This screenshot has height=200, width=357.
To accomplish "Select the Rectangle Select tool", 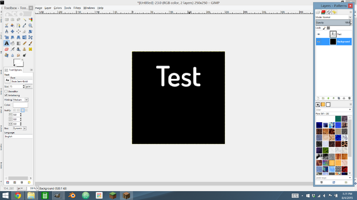I will point(7,19).
